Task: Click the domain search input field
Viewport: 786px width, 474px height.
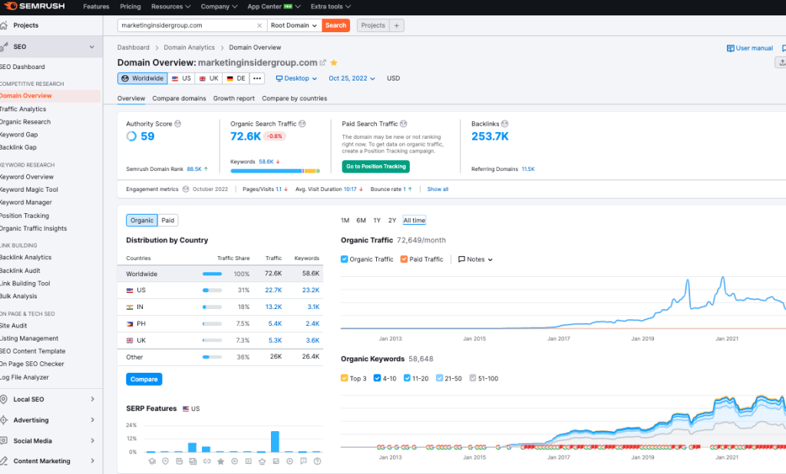Action: [192, 25]
